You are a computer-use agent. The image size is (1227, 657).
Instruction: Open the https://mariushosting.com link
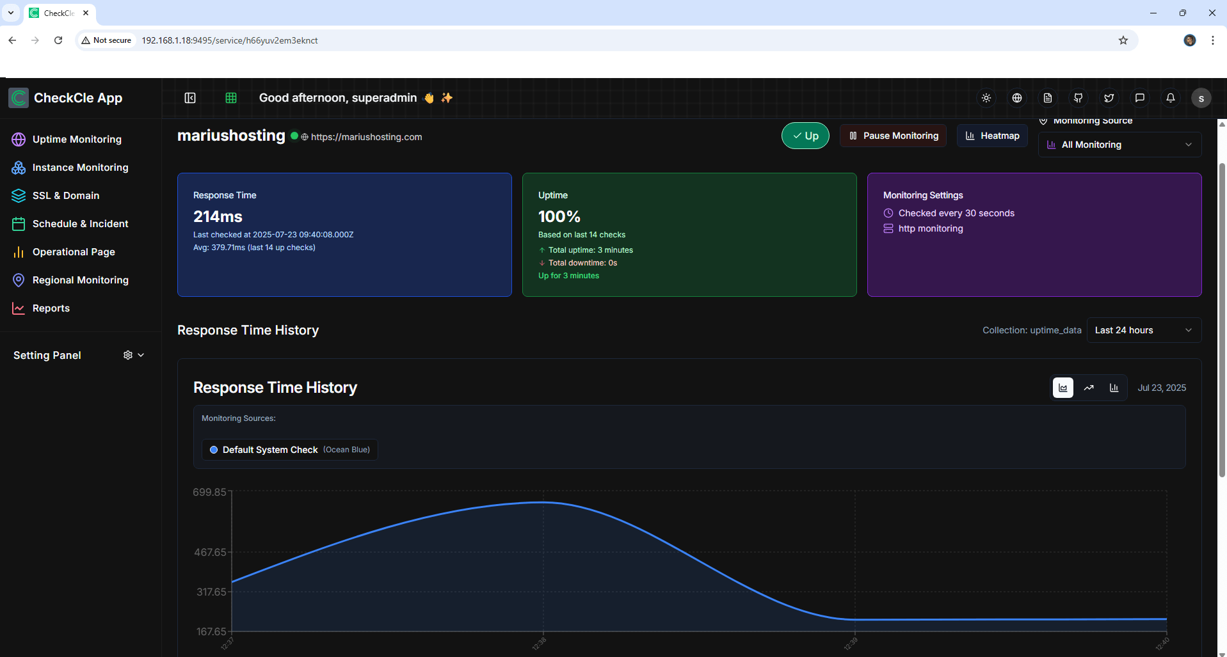pos(366,137)
